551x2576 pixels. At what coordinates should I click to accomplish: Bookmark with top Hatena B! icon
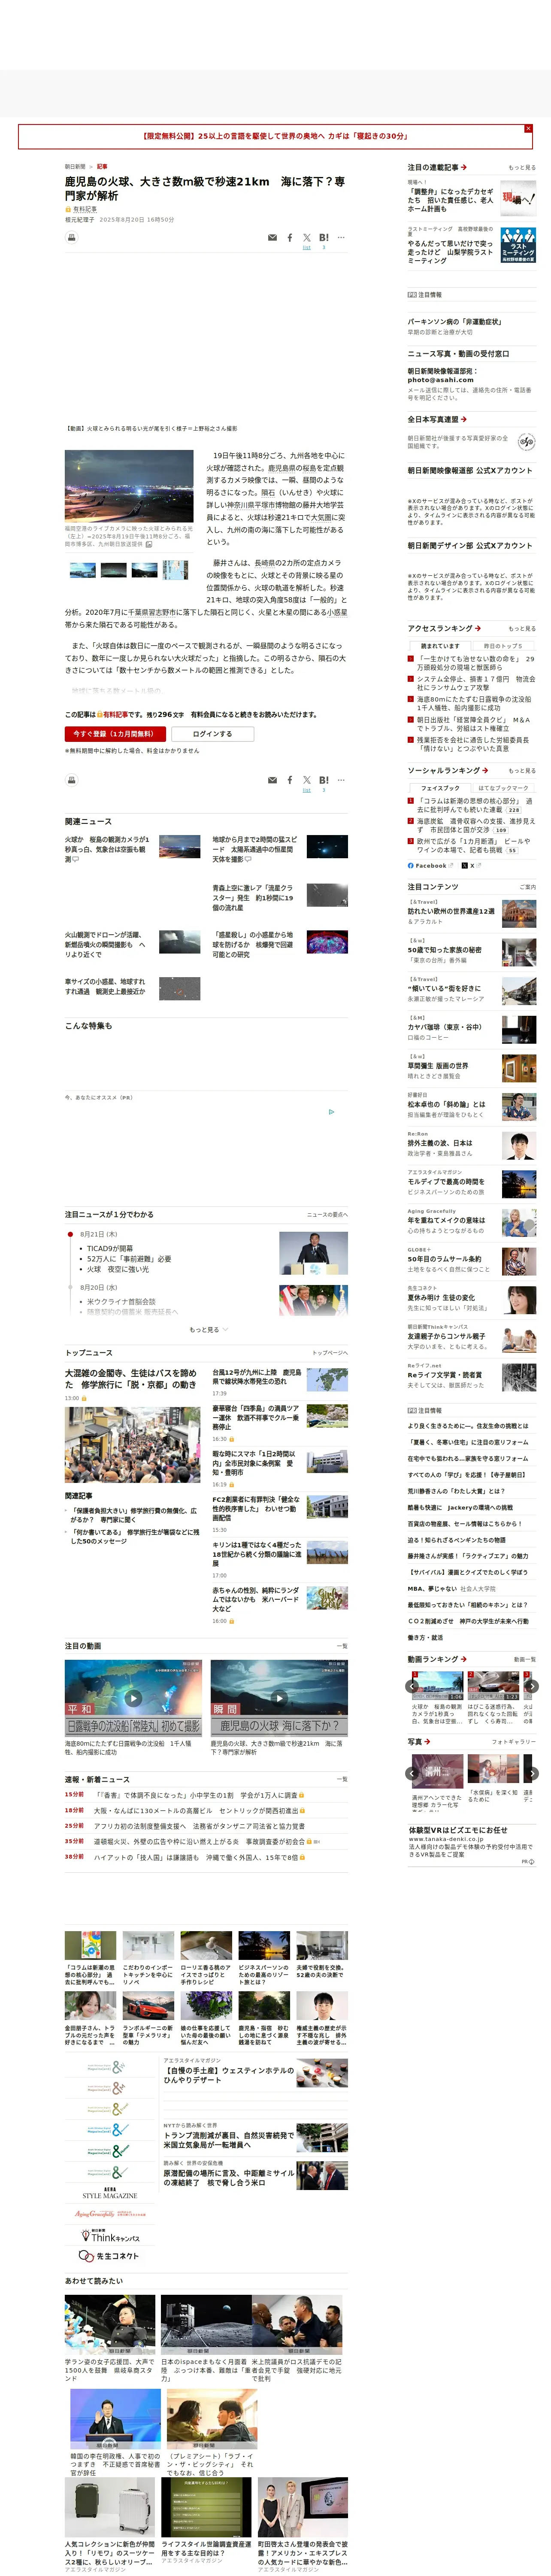(x=324, y=238)
